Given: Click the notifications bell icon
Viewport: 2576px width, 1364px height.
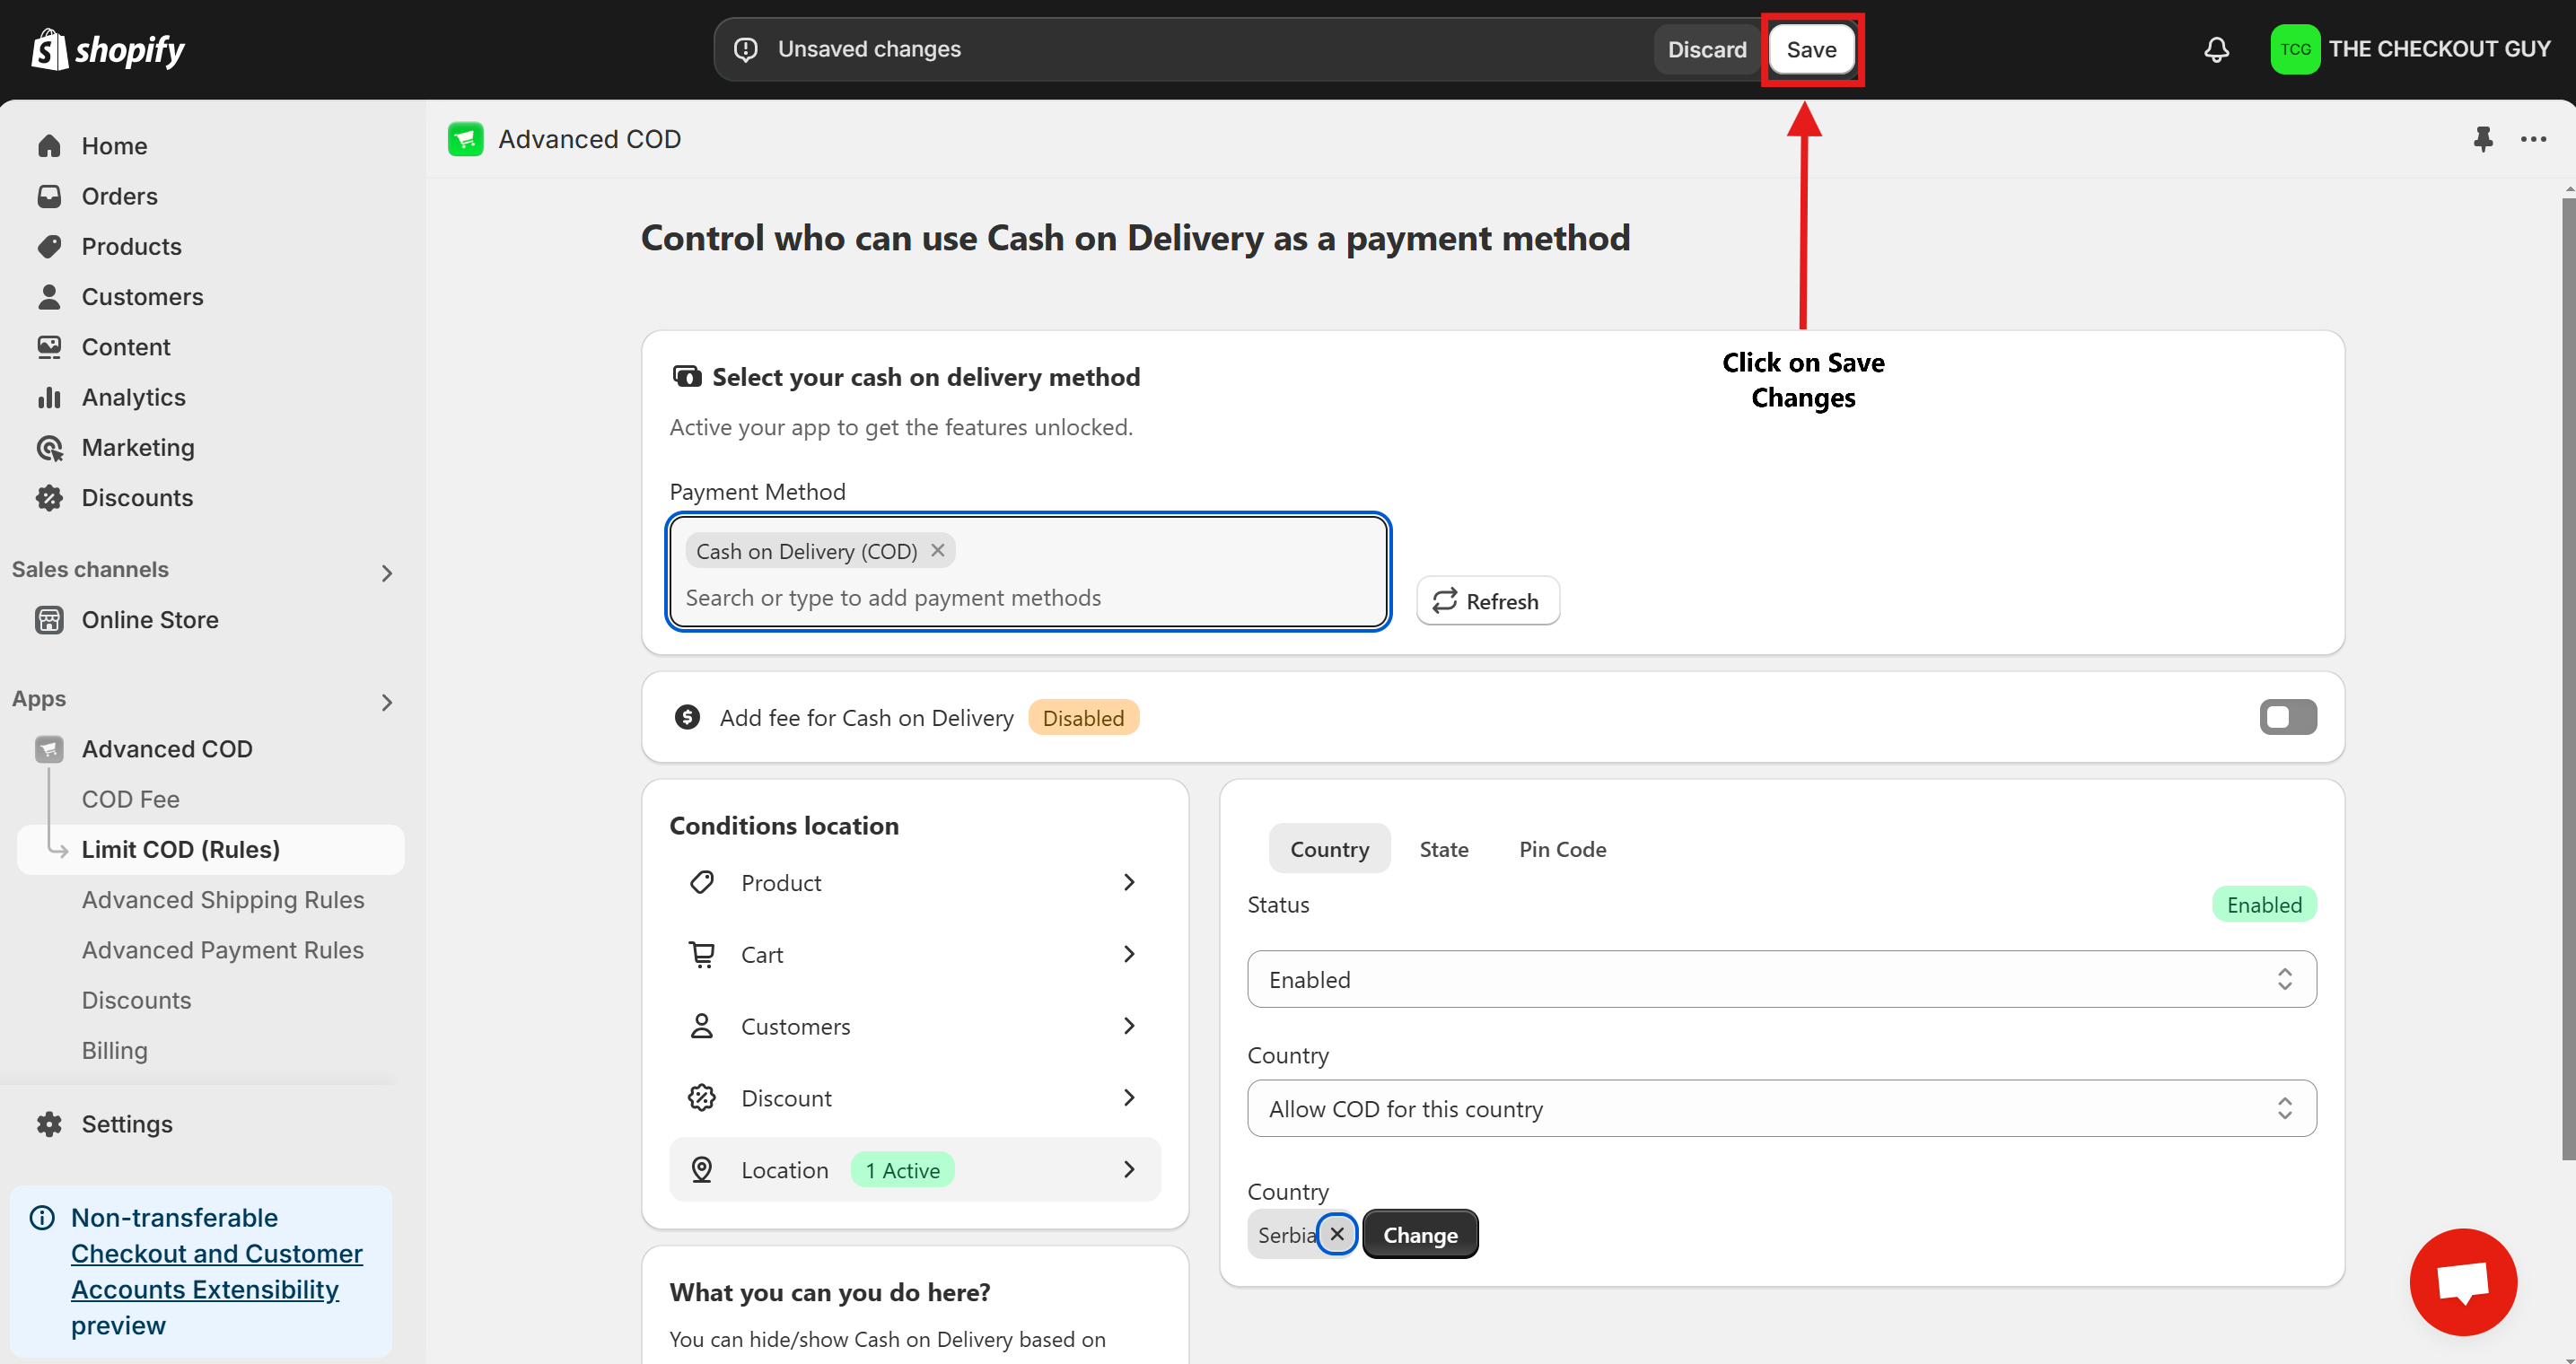Looking at the screenshot, I should [2216, 49].
